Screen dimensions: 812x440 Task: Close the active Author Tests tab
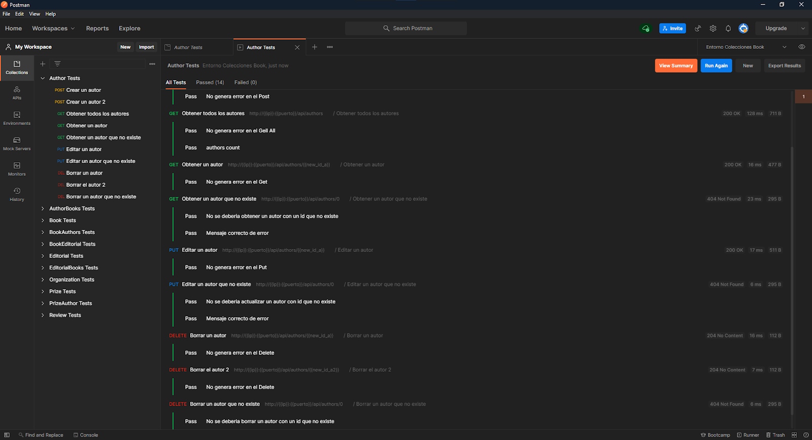(x=297, y=47)
